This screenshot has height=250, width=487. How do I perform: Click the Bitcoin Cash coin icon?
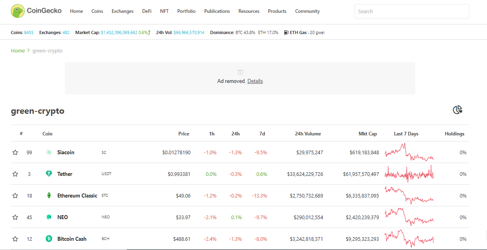(x=49, y=239)
